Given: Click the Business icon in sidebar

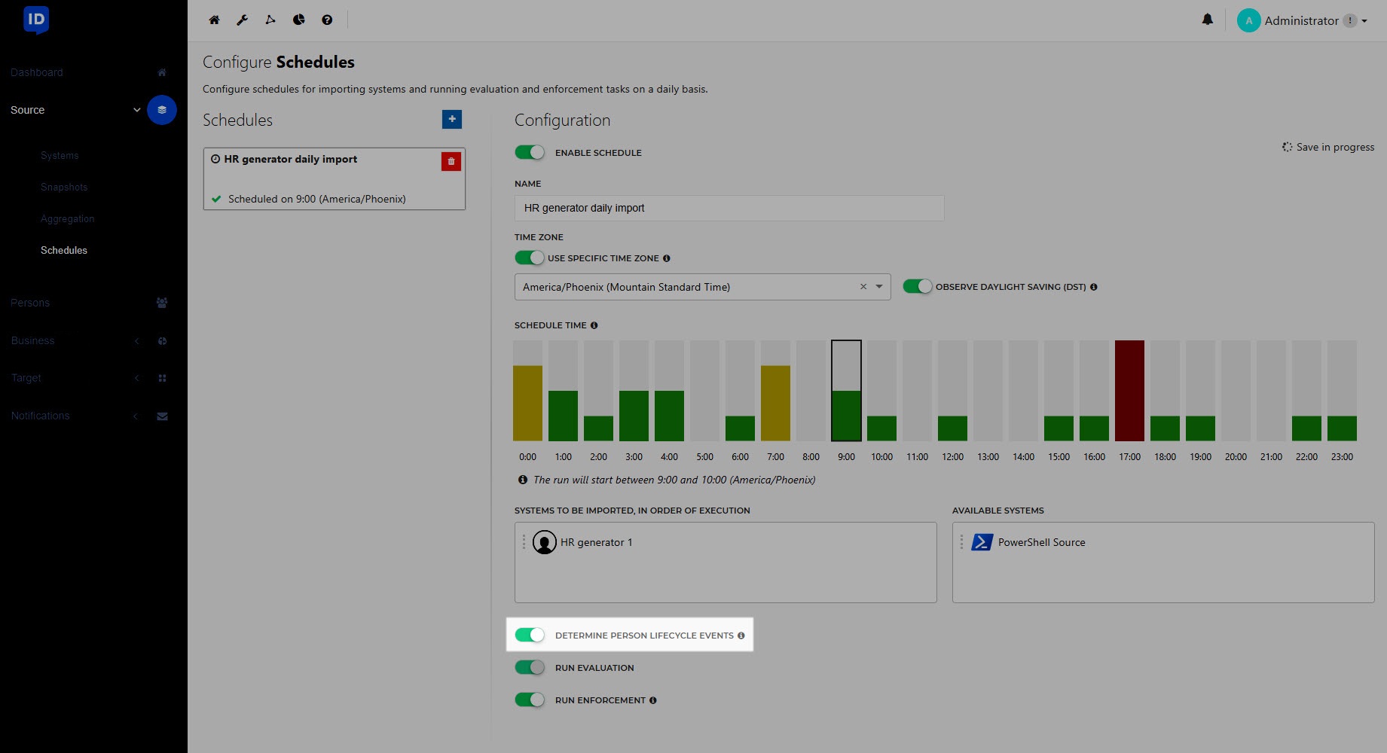Looking at the screenshot, I should click(x=162, y=341).
